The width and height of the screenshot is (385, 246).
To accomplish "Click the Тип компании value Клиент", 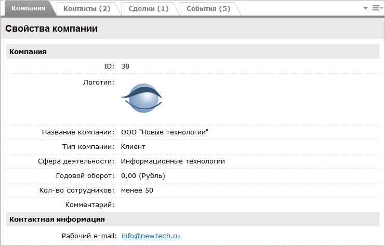I will 133,147.
